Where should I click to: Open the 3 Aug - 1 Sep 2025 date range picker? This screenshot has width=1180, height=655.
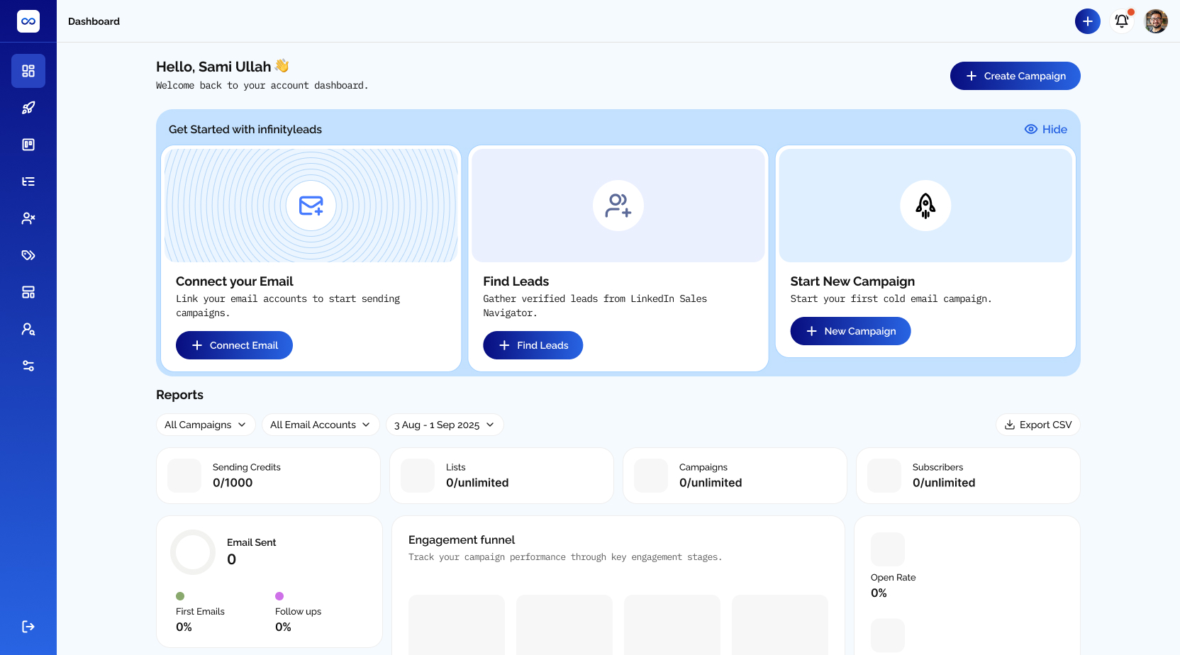point(445,425)
